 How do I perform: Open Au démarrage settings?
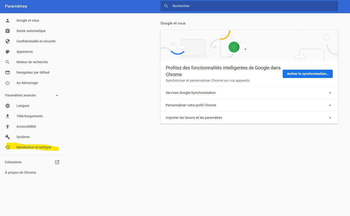(x=27, y=83)
